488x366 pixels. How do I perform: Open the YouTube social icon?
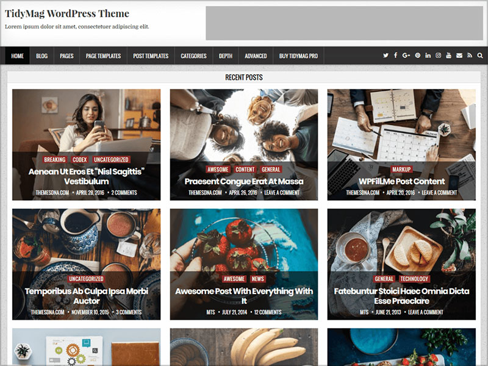pyautogui.click(x=448, y=56)
